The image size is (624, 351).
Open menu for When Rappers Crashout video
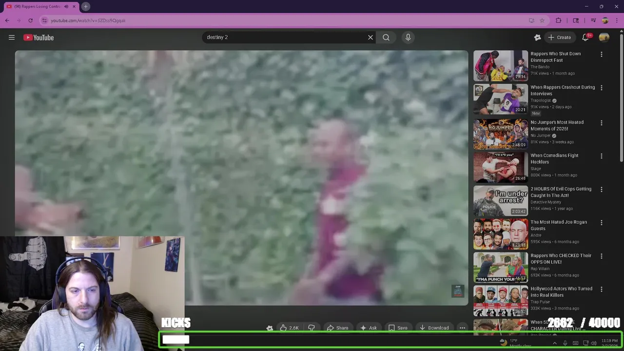601,88
